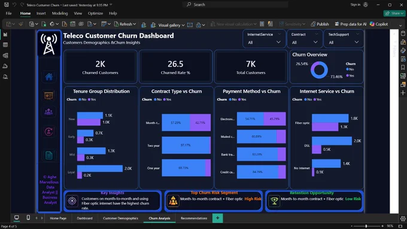The image size is (407, 229).
Task: Click the New measure calculator icon
Action: point(262,24)
